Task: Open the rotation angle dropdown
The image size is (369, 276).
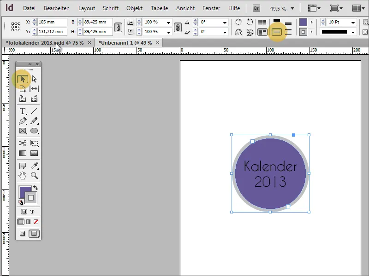Action: [225, 23]
